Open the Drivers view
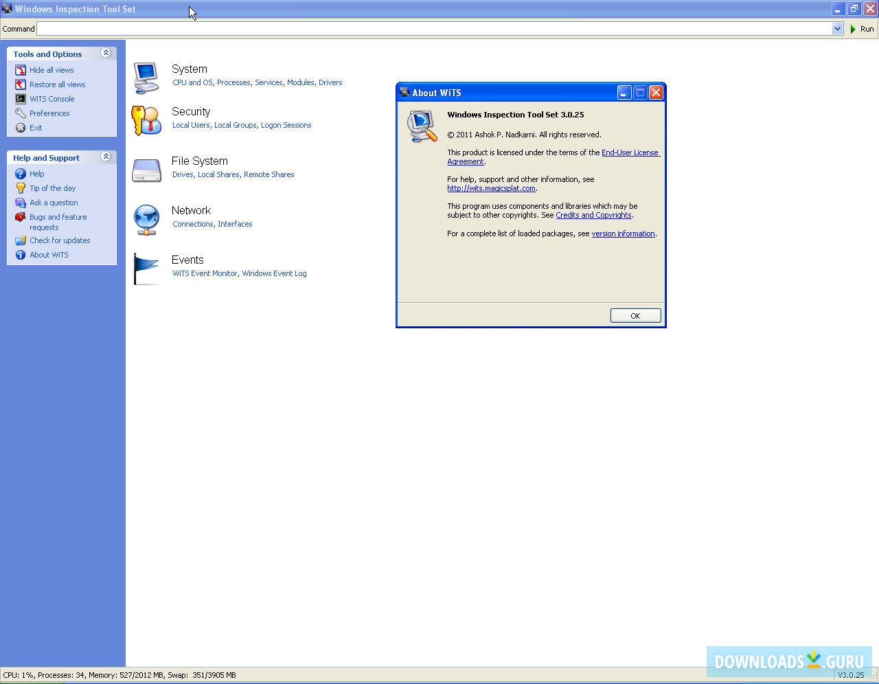Screen dimensions: 879x684 click(330, 82)
